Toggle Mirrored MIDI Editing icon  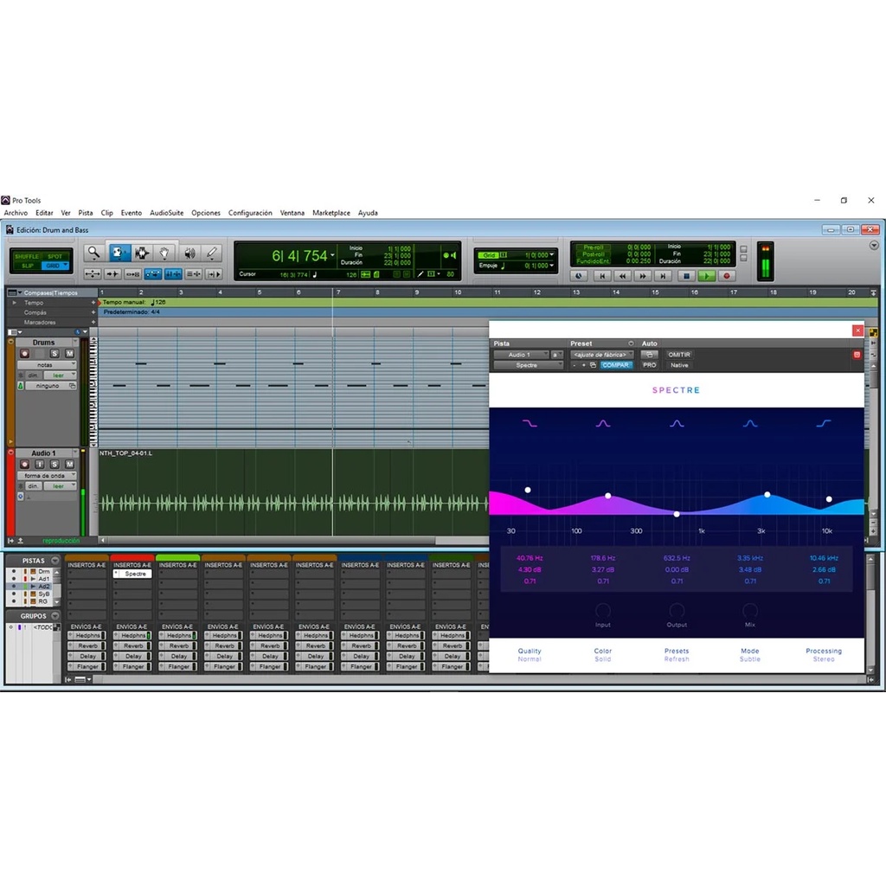[x=132, y=274]
